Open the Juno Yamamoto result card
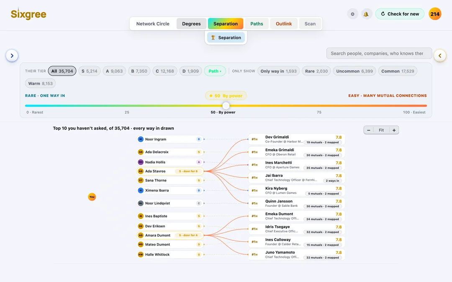 point(297,255)
